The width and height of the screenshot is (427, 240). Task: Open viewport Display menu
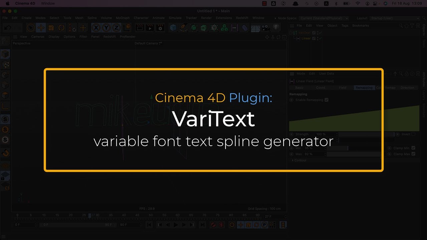coord(54,37)
